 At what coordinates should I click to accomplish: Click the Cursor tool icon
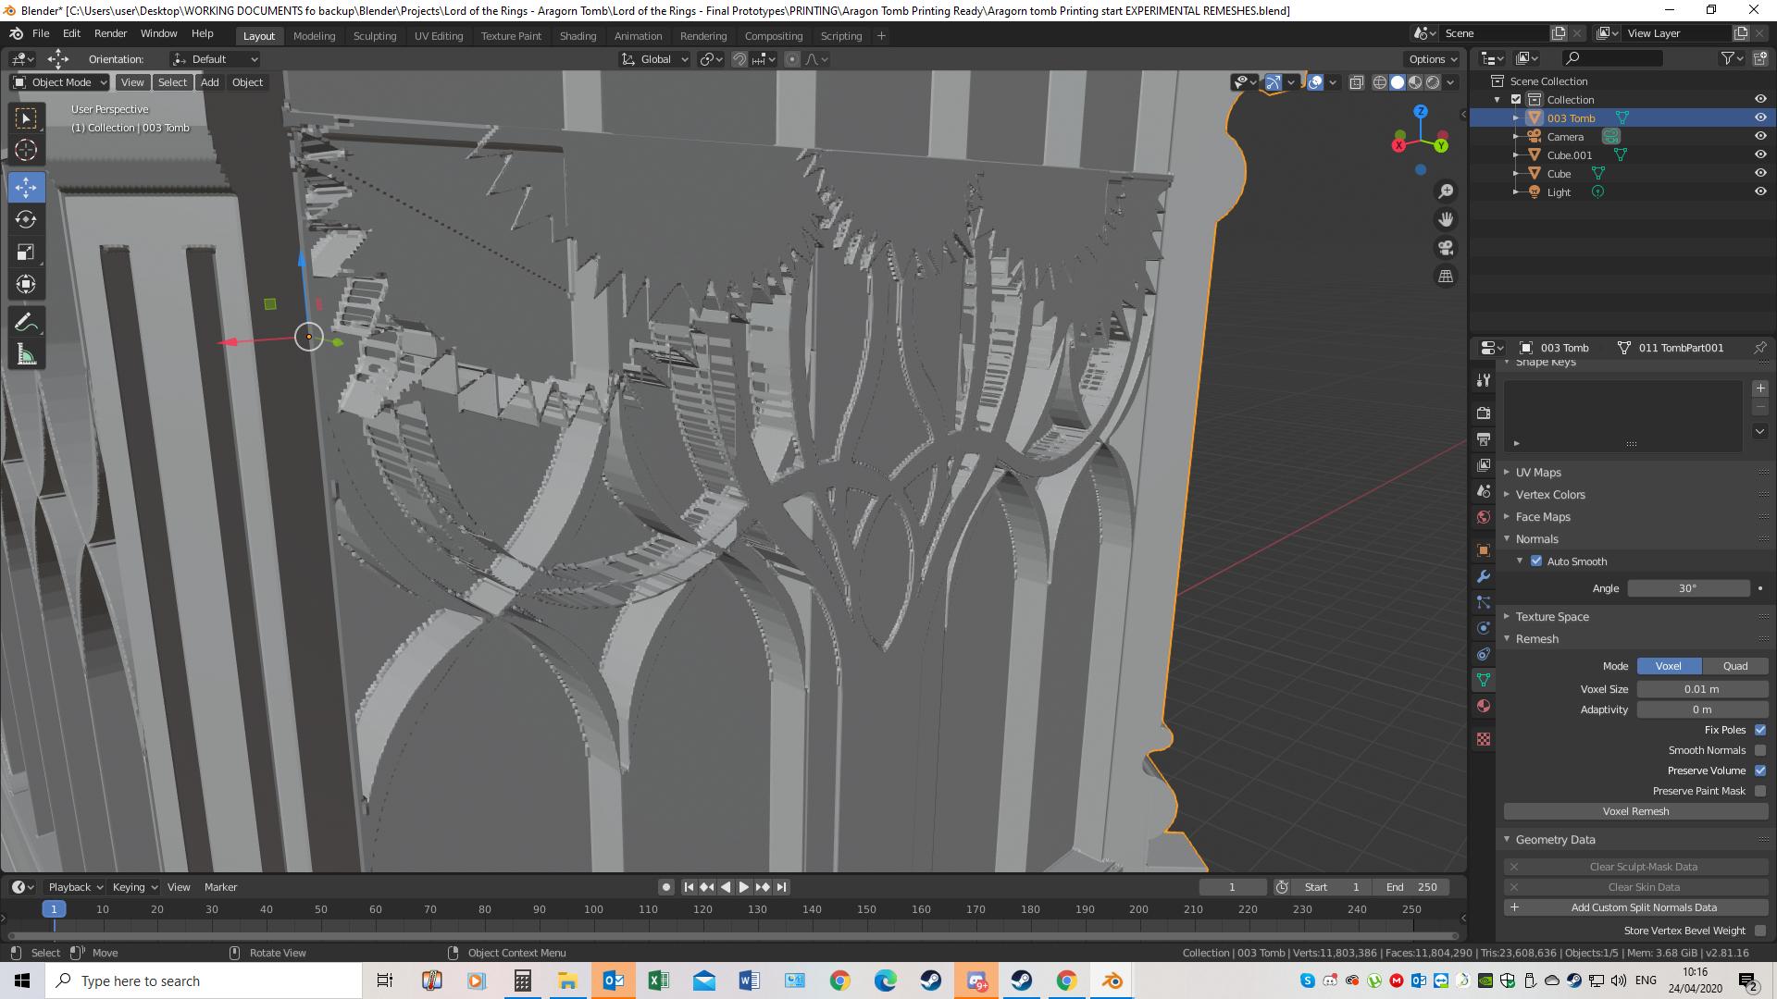point(26,151)
